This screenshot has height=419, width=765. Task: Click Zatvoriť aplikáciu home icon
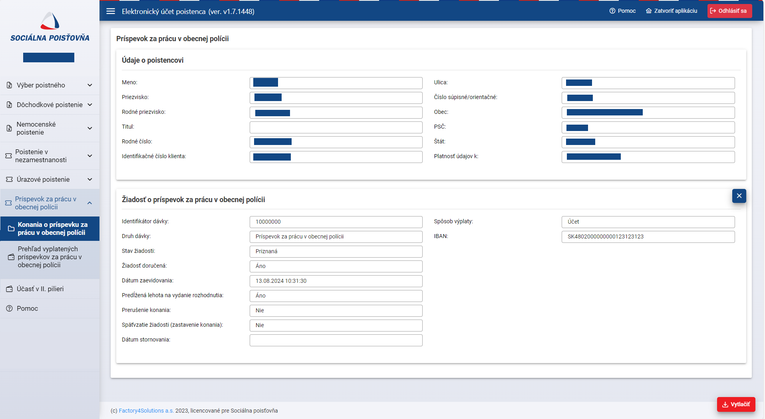click(x=648, y=11)
